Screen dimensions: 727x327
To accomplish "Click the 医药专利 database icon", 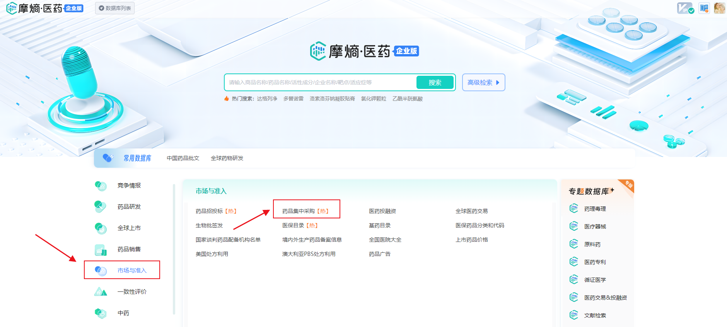I will [x=574, y=262].
